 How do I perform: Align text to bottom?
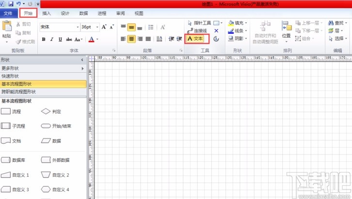[x=140, y=28]
